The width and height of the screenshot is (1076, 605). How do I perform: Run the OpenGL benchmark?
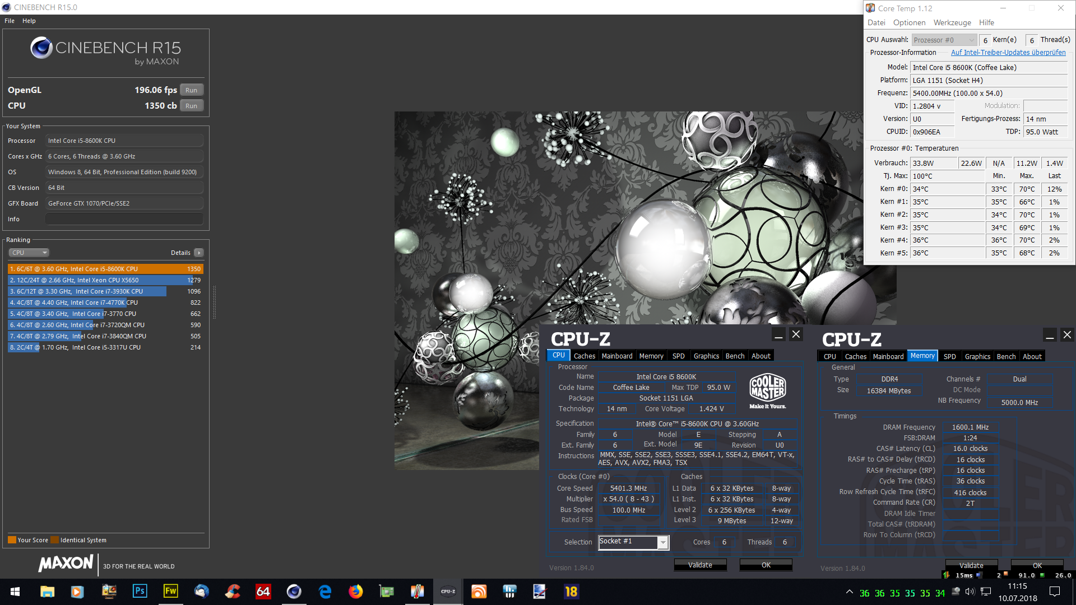point(191,90)
